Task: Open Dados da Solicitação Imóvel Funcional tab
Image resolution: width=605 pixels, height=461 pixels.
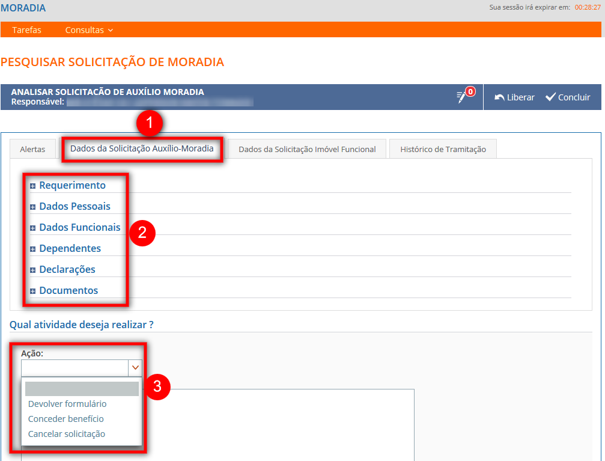Action: [307, 149]
